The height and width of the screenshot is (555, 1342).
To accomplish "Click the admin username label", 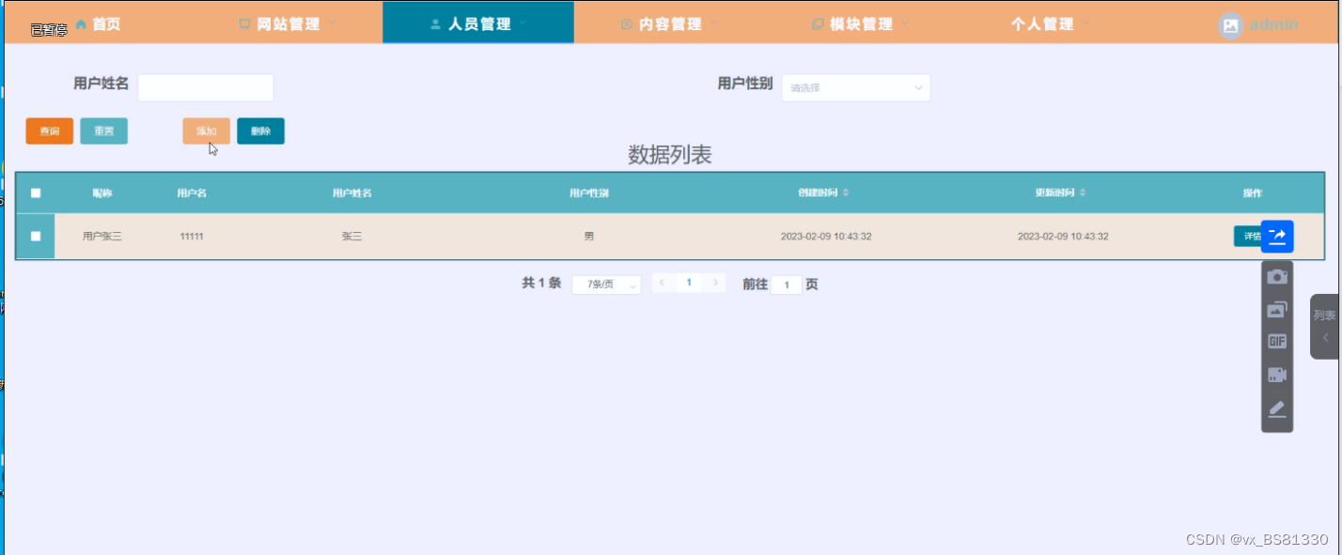I will tap(1273, 24).
